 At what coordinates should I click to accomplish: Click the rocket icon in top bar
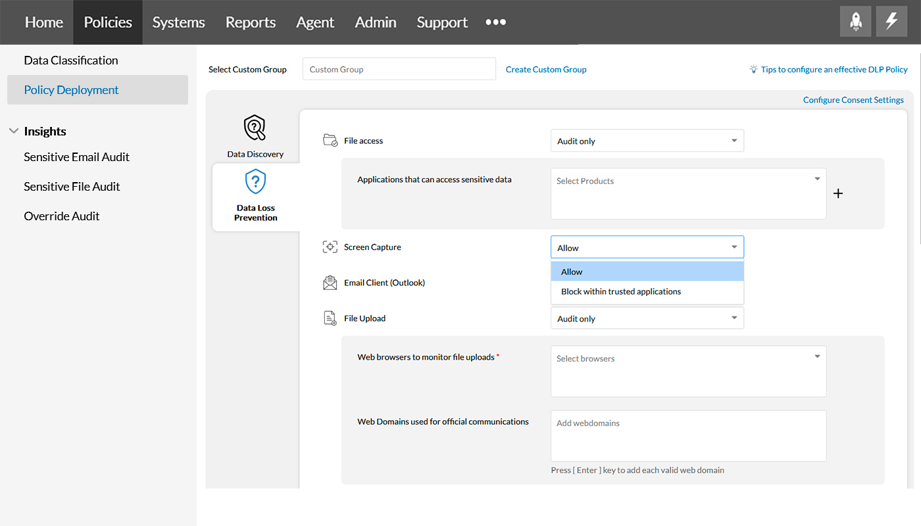tap(855, 22)
